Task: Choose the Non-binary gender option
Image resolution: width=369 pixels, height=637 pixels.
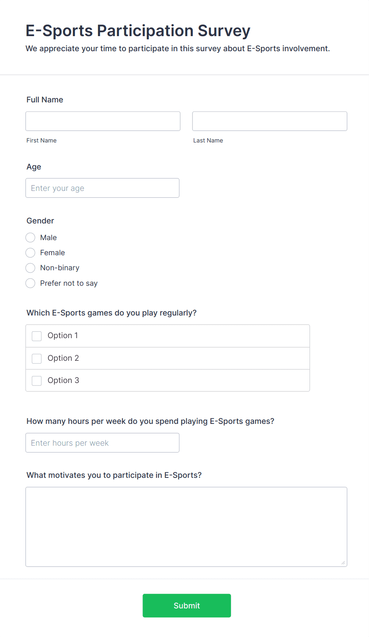Action: click(31, 268)
